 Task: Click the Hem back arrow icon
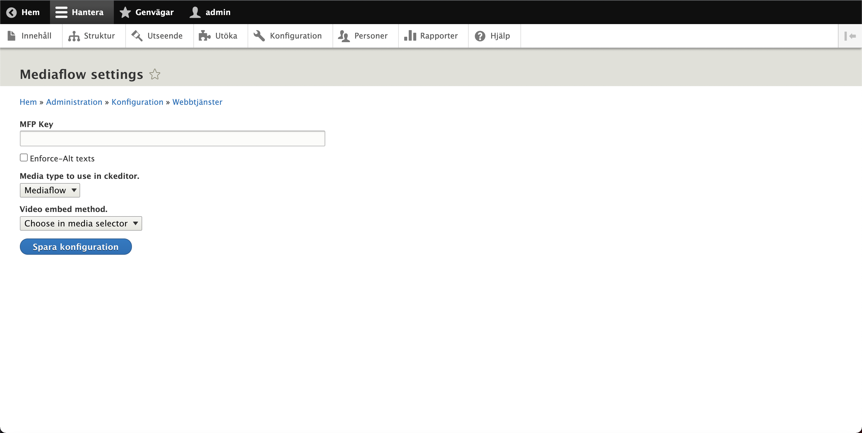point(11,12)
